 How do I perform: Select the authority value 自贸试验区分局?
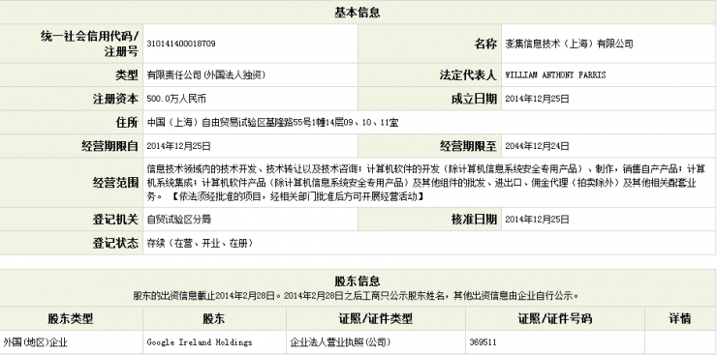(x=179, y=220)
